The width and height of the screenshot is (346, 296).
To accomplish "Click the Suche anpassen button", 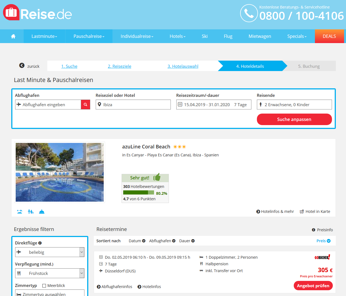I will (294, 119).
